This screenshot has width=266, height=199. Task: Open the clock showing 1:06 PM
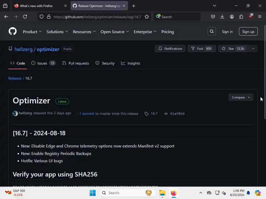click(237, 193)
